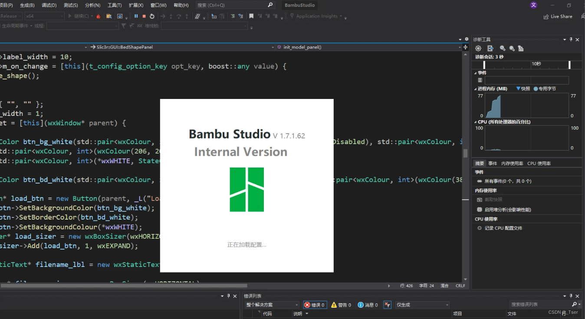Viewport: 585px width, 319px height.
Task: Toggle the 错误 0 errors filter
Action: pos(315,304)
